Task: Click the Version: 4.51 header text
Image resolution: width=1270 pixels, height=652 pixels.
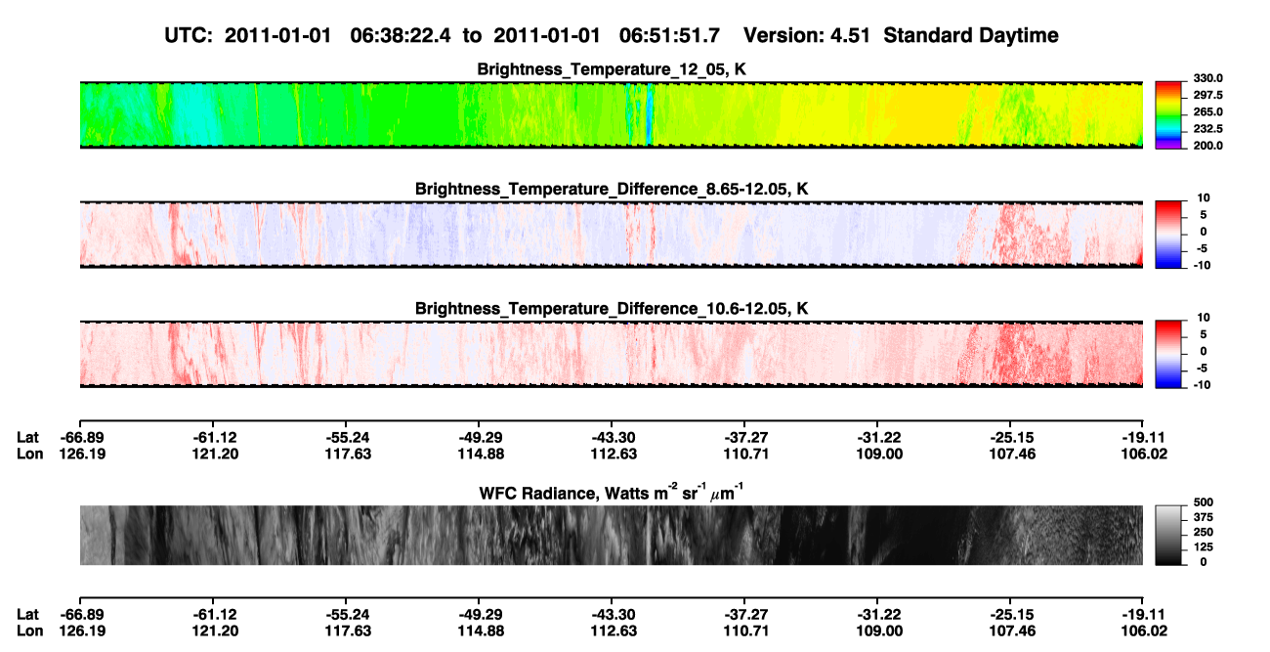Action: tap(807, 36)
